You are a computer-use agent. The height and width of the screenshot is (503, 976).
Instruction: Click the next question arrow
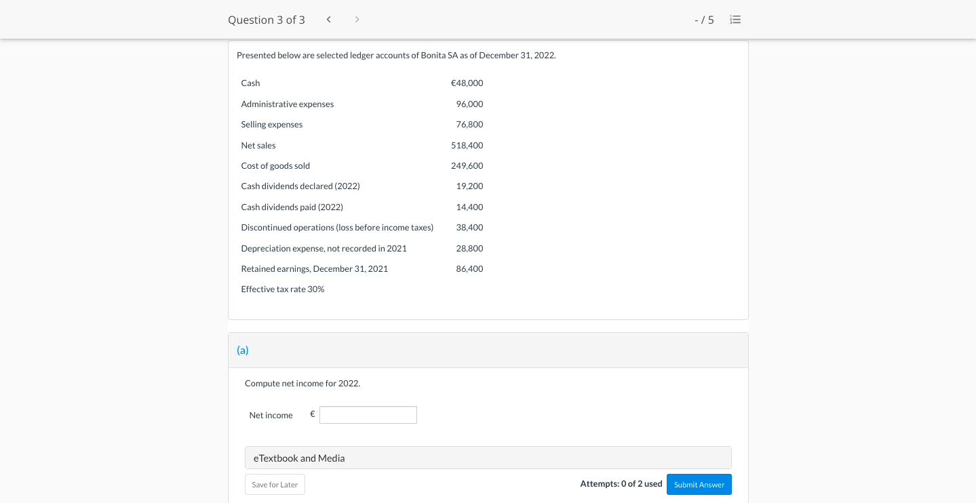[x=357, y=20]
